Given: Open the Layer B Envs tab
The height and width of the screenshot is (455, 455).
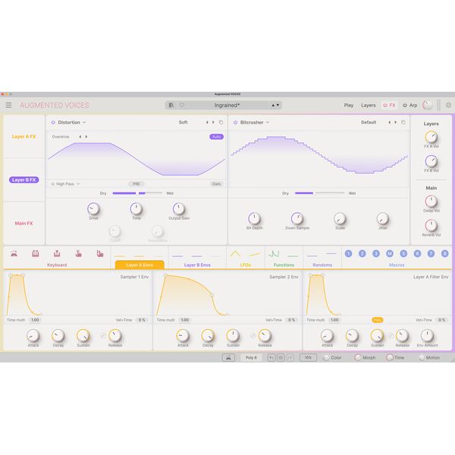Looking at the screenshot, I should tap(197, 265).
